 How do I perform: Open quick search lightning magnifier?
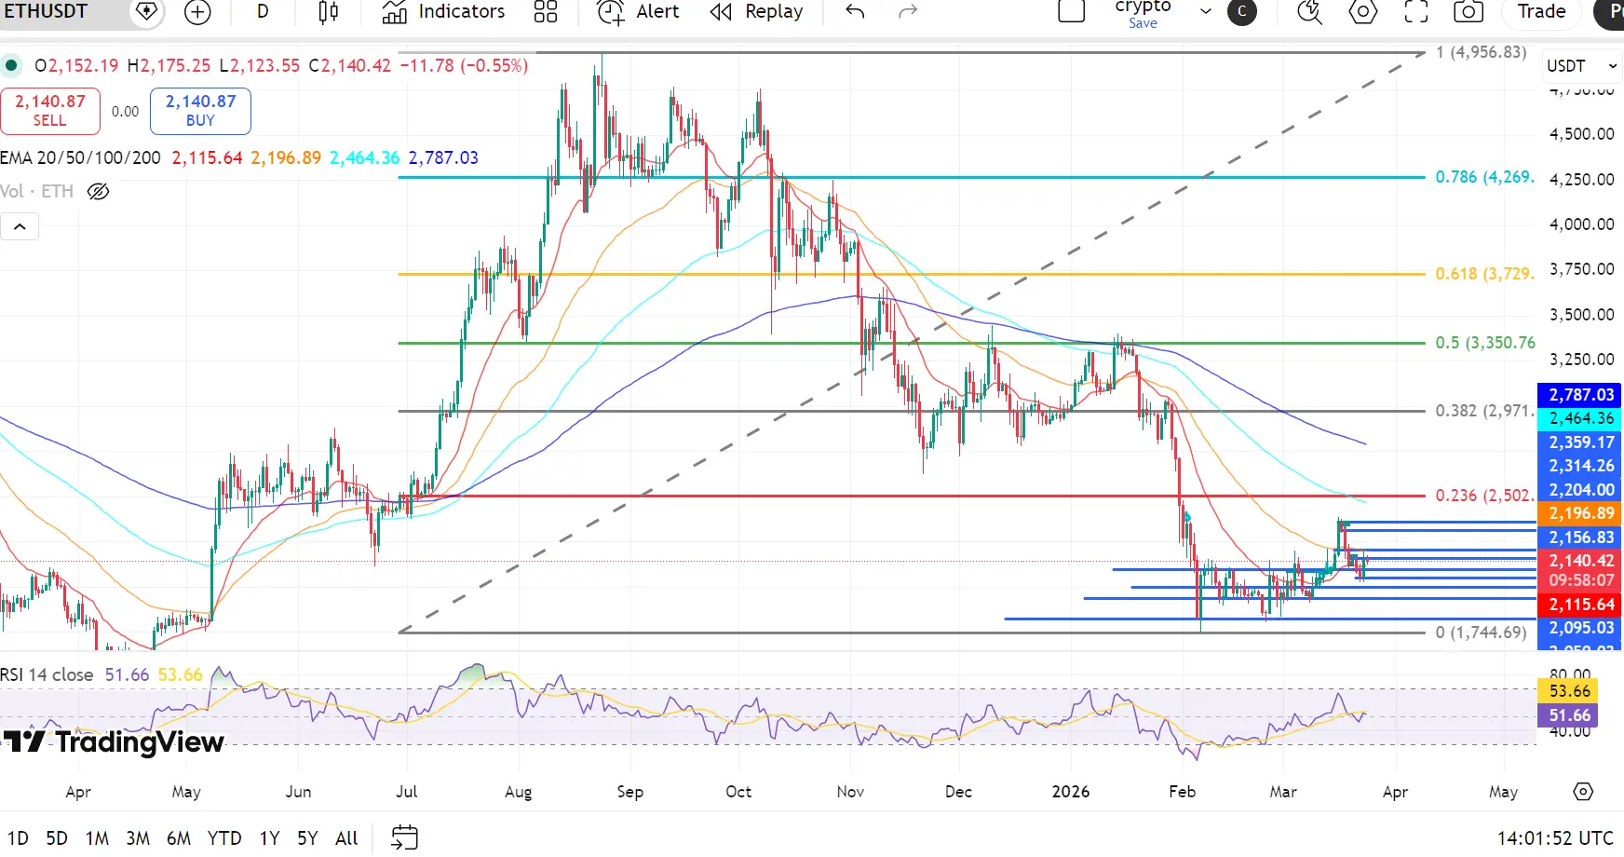[x=1310, y=11]
